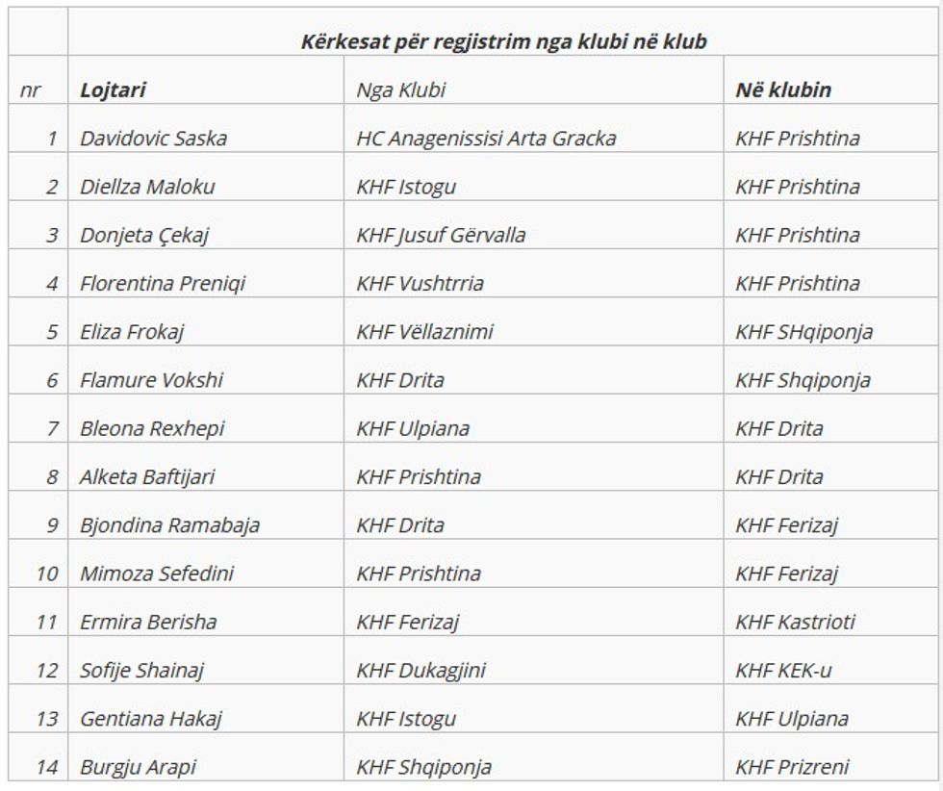Select the Mimoza Sefedini cell
Screen dimensions: 943x791
point(157,574)
